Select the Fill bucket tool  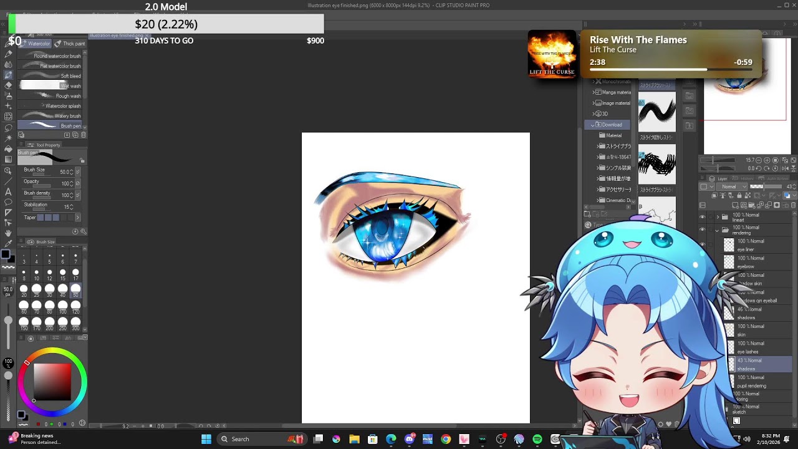pos(8,149)
